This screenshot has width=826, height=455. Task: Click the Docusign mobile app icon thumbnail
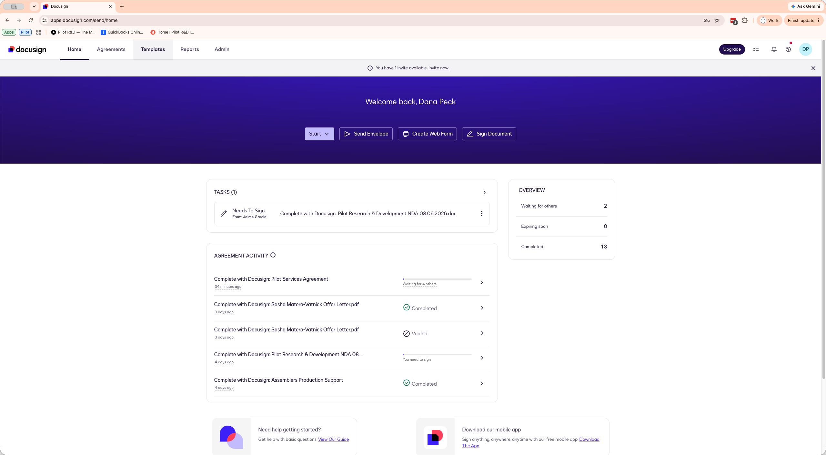[x=435, y=438]
